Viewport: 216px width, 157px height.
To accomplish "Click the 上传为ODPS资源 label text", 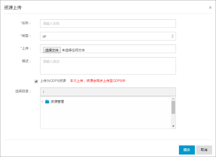I will (53, 81).
